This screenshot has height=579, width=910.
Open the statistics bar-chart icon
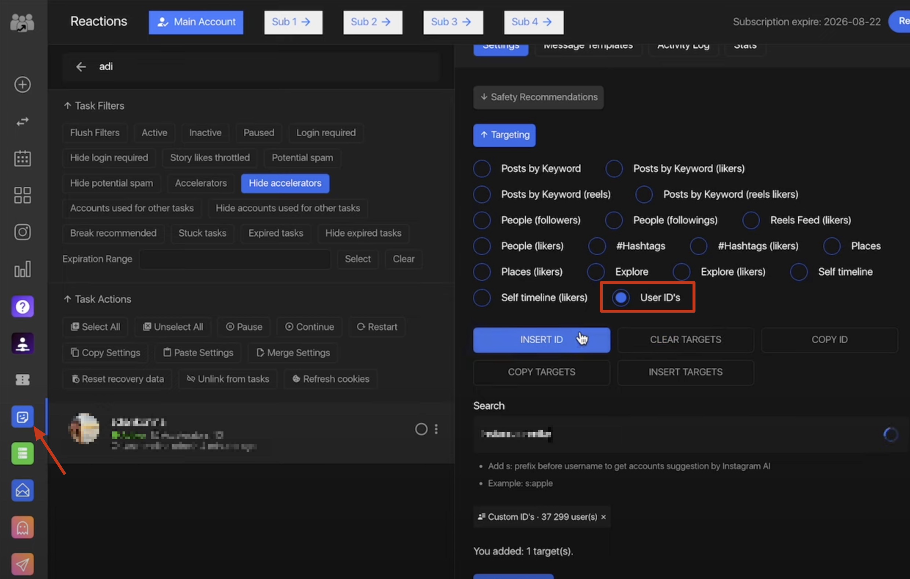[22, 269]
